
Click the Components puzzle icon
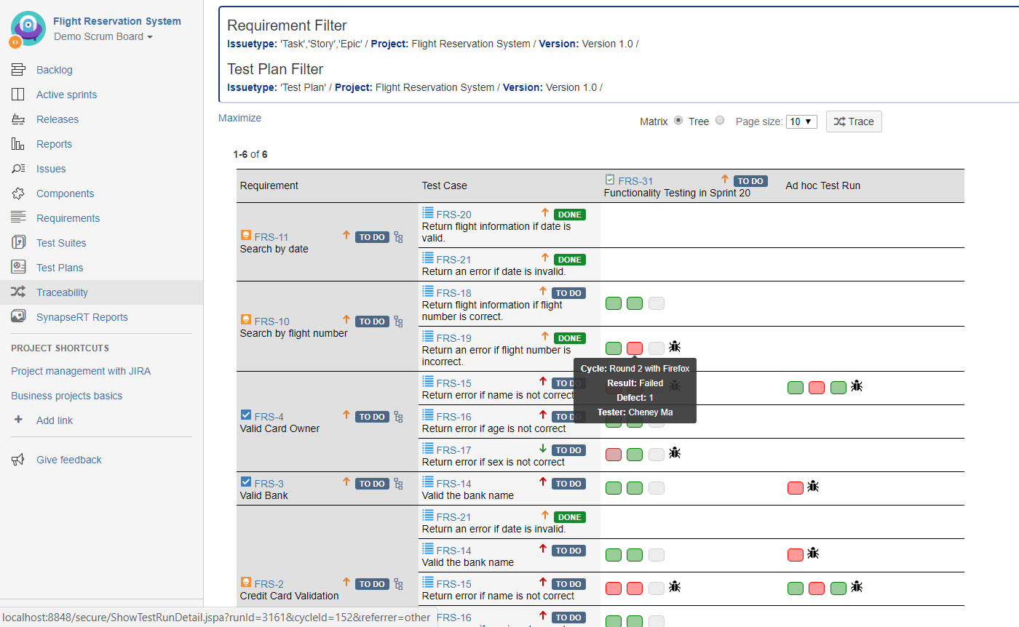(18, 193)
